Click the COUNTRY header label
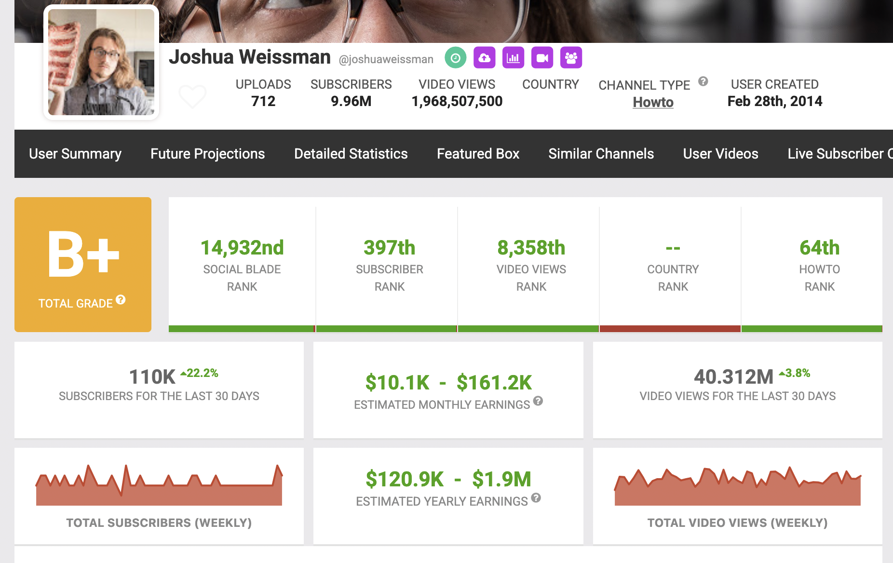Image resolution: width=893 pixels, height=563 pixels. coord(551,84)
